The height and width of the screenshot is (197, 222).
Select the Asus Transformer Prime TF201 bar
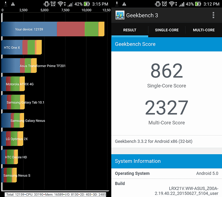[x=19, y=65]
